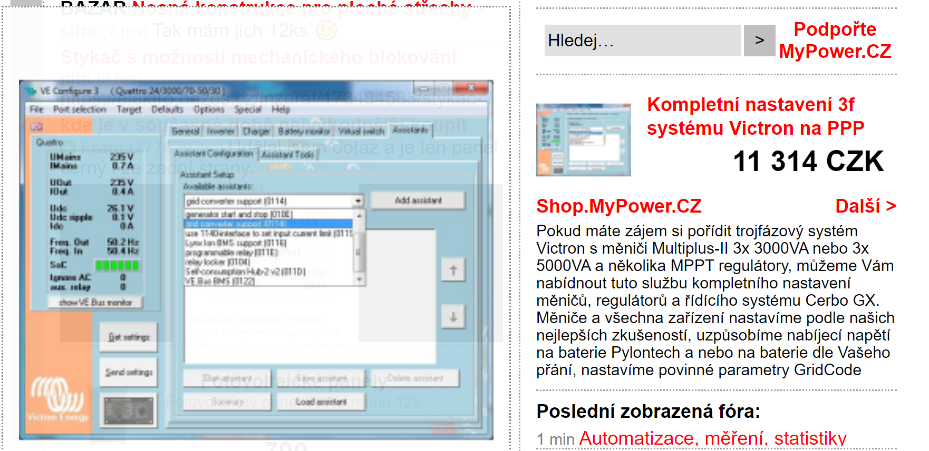The image size is (929, 451).
Task: Select the Assistants tab
Action: coord(410,130)
